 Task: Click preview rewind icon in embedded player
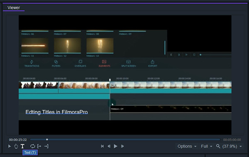tap(171, 55)
